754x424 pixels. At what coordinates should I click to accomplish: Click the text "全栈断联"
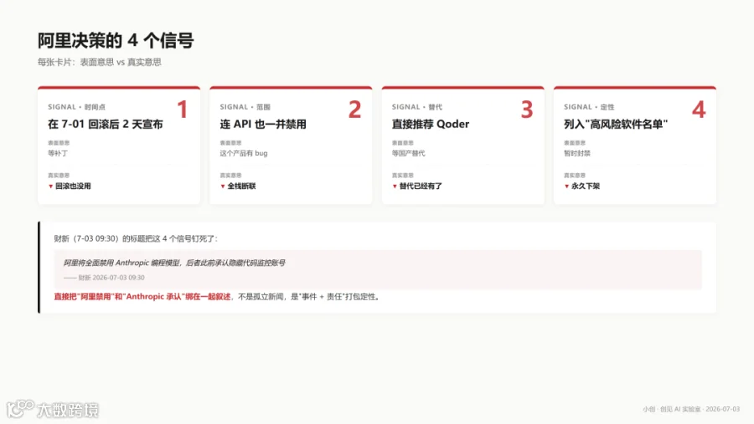tap(242, 186)
